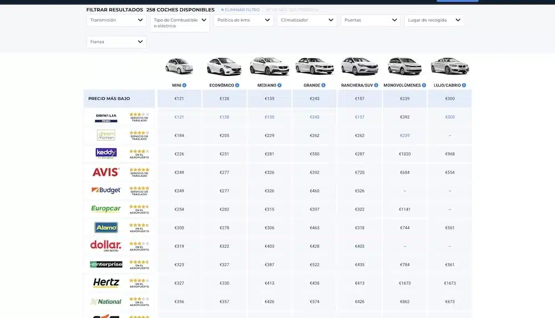
Task: Expand Tipo de Combustible o eléctrico dropdown
Action: click(180, 23)
